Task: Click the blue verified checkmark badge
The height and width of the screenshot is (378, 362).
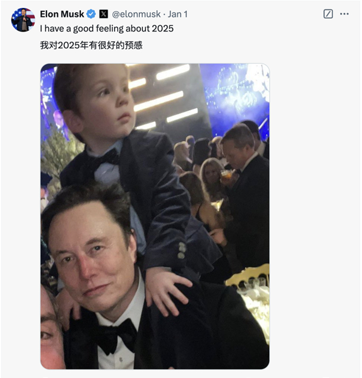Action: pos(92,14)
